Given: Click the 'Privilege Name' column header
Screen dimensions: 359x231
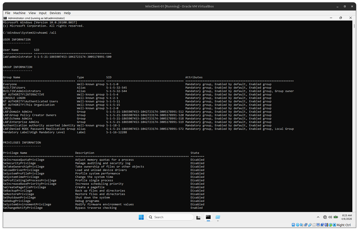Looking at the screenshot, I should click(x=15, y=153).
